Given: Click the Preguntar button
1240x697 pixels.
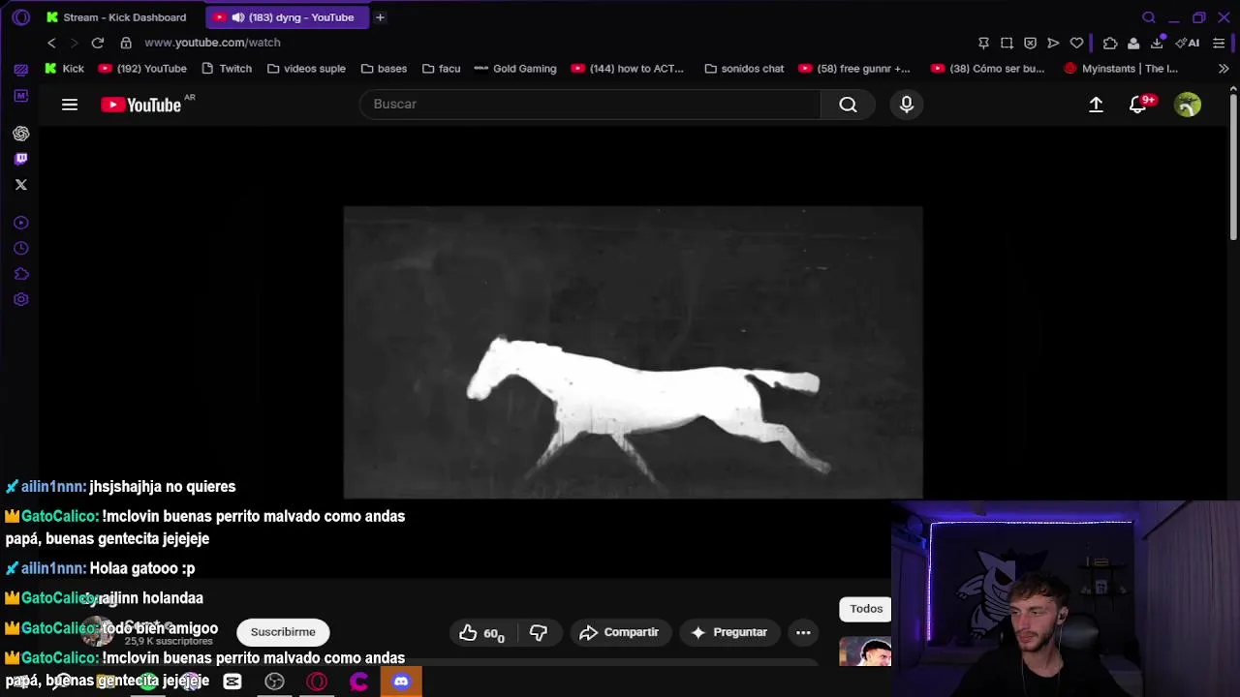Looking at the screenshot, I should (729, 632).
